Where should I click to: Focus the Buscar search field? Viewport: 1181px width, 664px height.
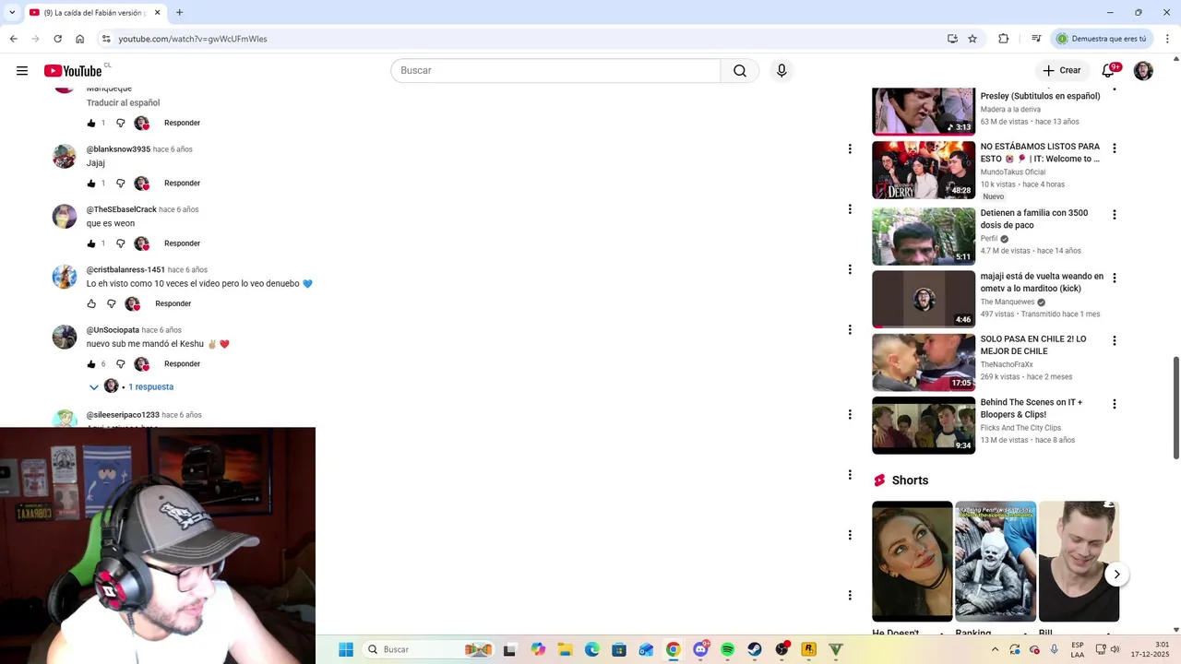pos(555,71)
